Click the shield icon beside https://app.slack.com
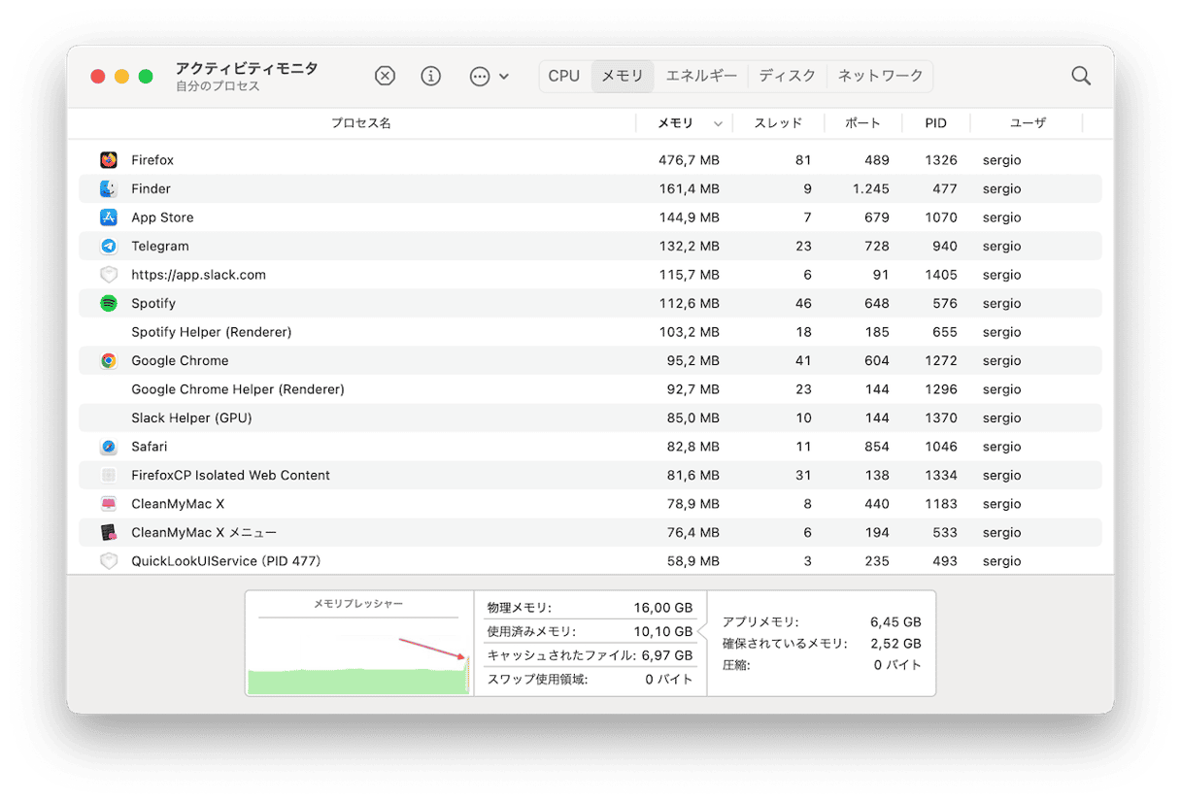This screenshot has width=1181, height=802. pyautogui.click(x=109, y=275)
